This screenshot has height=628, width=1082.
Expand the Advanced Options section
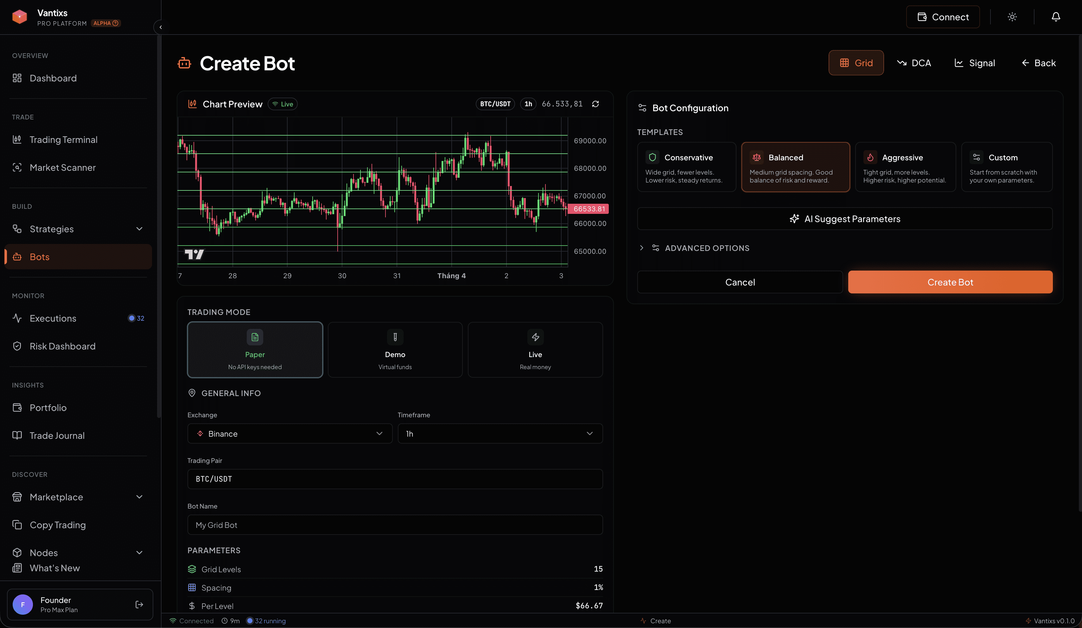706,248
